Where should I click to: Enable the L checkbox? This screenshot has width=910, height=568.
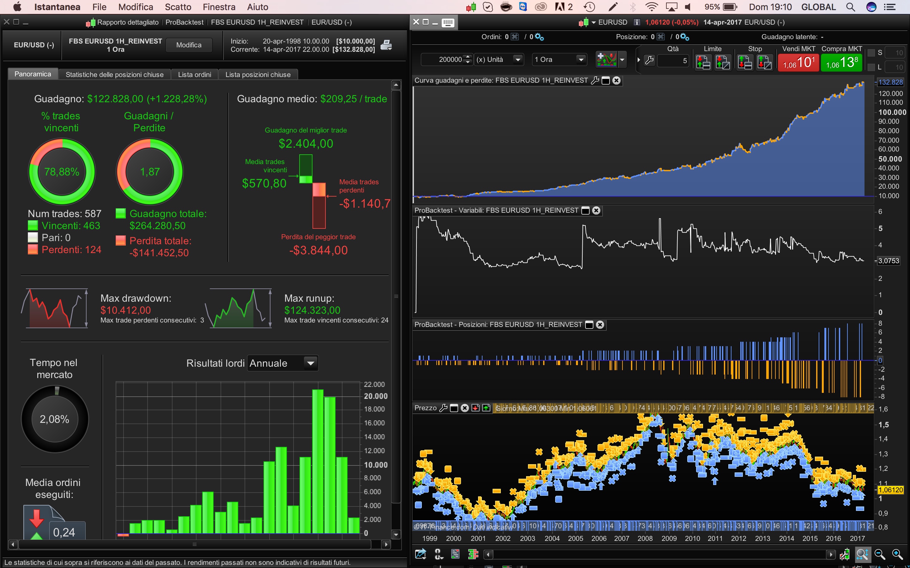click(x=871, y=67)
